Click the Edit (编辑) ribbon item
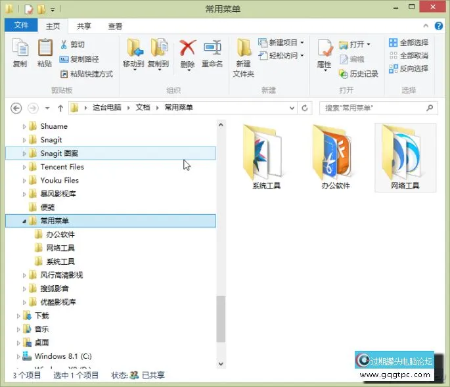Image resolution: width=450 pixels, height=387 pixels. point(352,59)
